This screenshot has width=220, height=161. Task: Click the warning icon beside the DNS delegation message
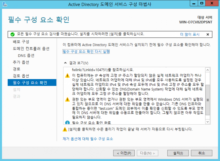(67, 99)
